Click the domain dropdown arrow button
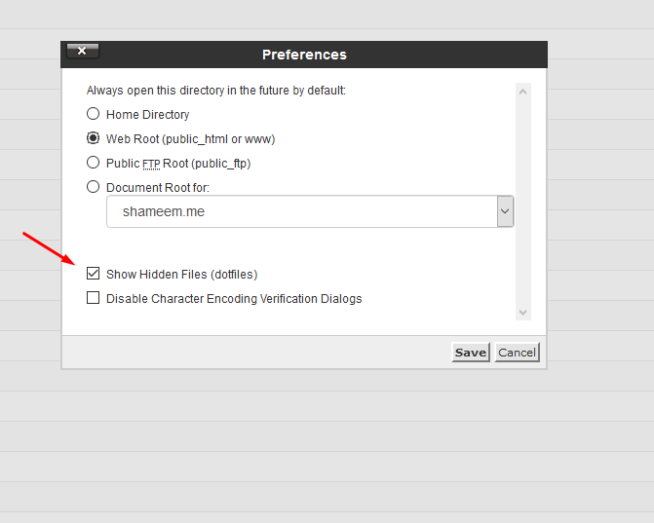654x523 pixels. tap(505, 211)
